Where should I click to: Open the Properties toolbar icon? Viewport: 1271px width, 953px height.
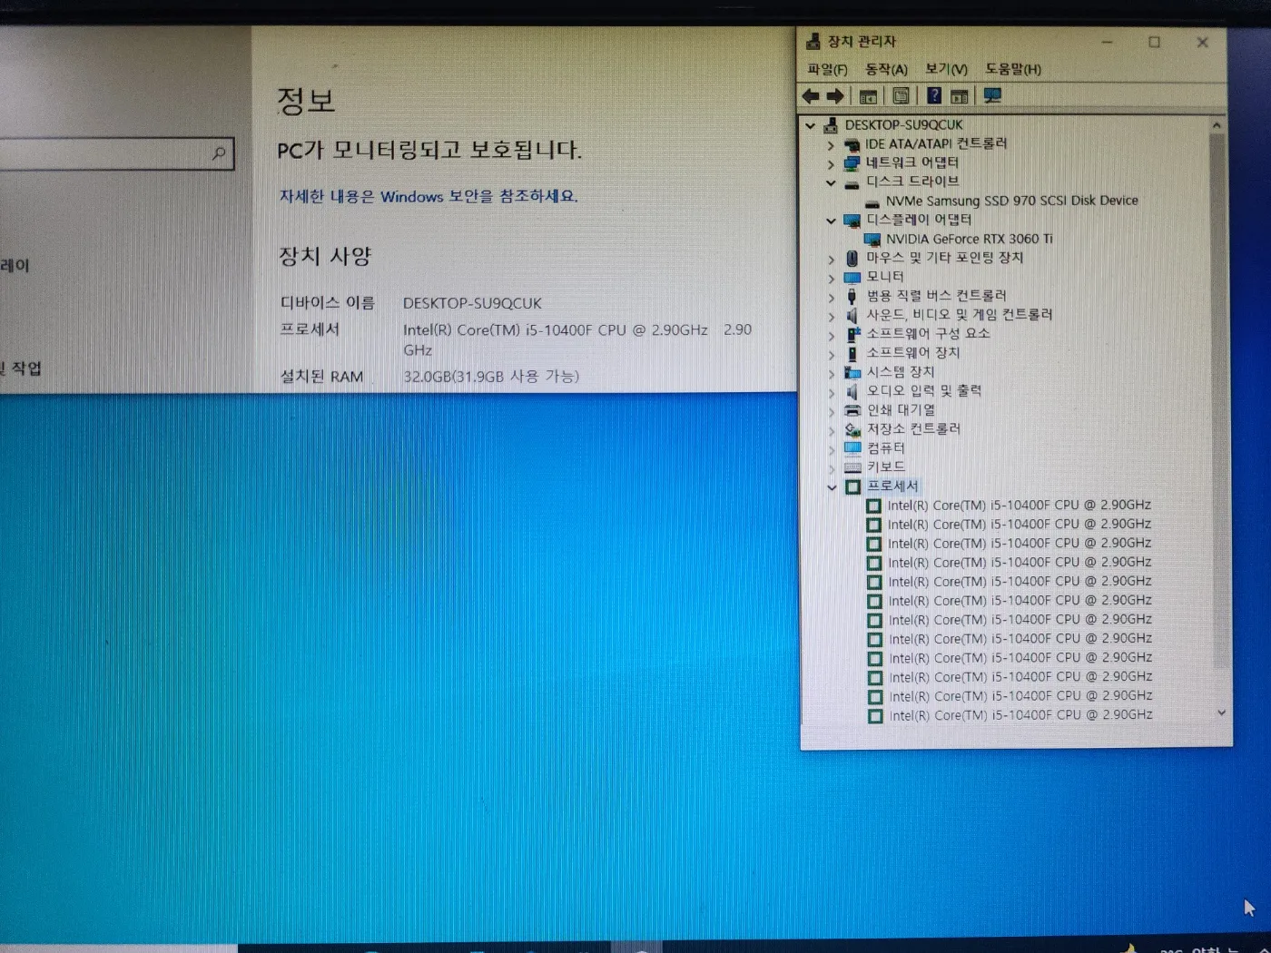click(901, 96)
